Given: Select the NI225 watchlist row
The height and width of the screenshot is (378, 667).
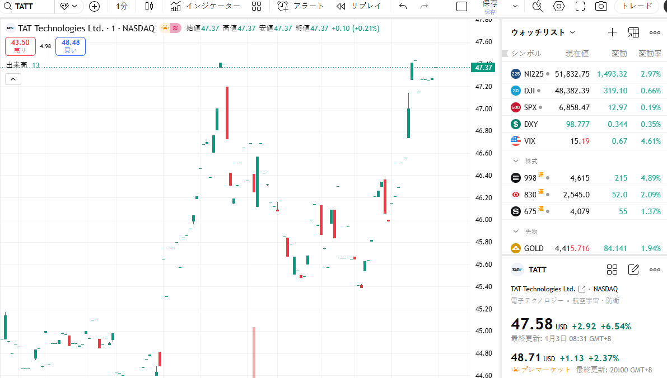Looking at the screenshot, I should click(x=585, y=74).
